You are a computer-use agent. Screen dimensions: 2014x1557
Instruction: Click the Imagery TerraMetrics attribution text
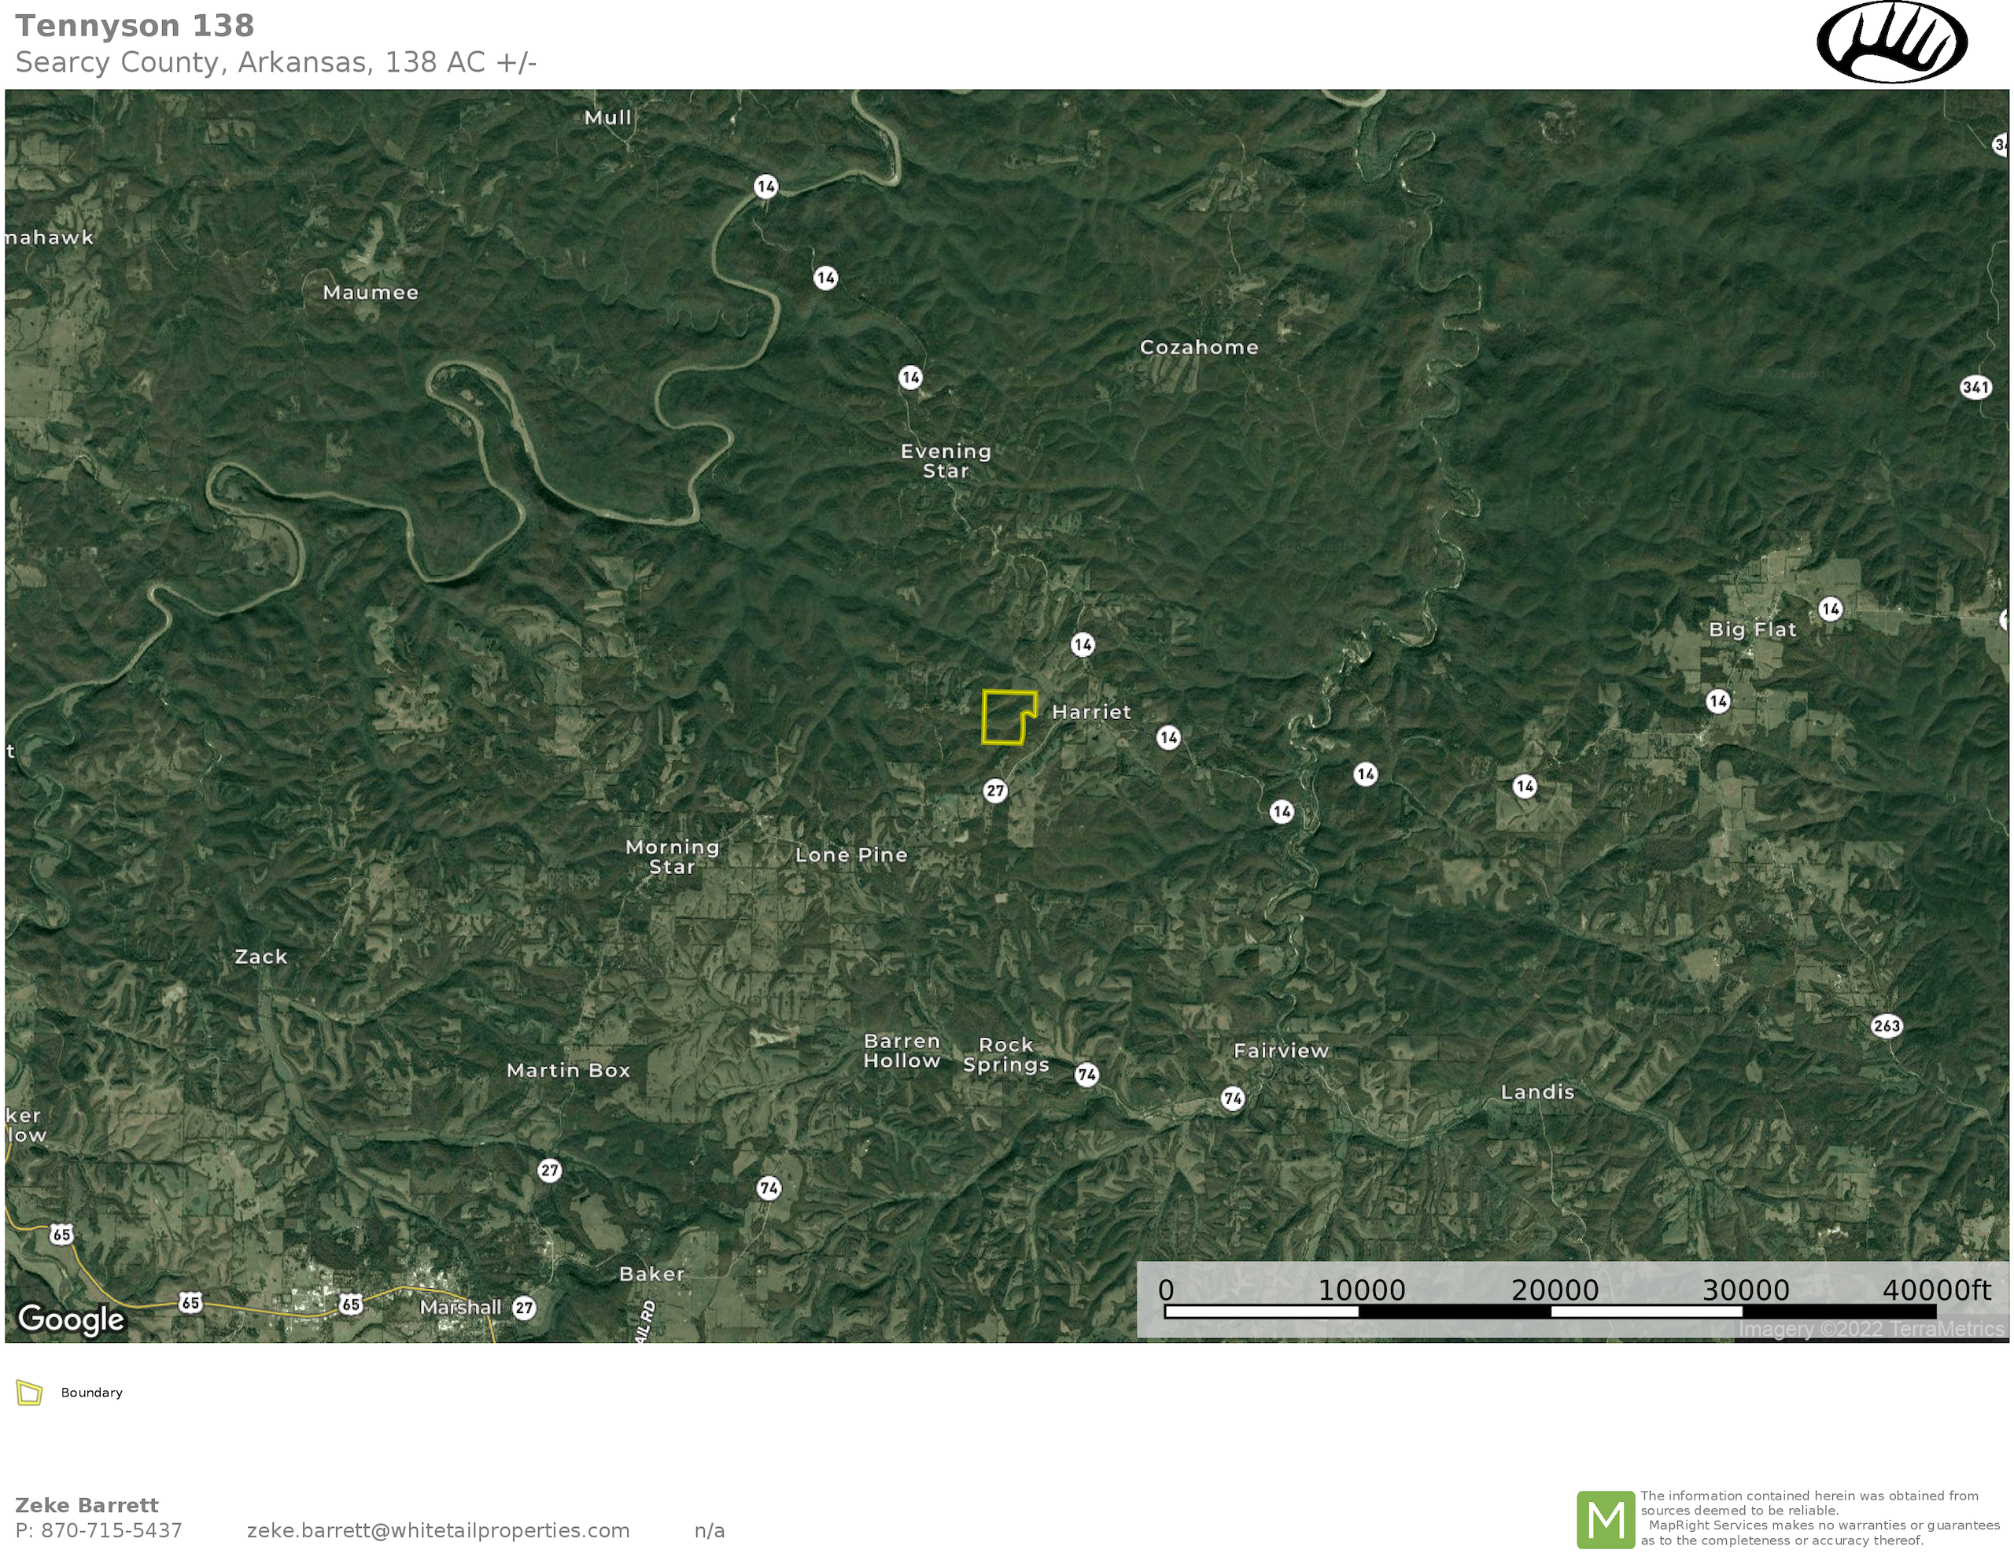point(1870,1329)
